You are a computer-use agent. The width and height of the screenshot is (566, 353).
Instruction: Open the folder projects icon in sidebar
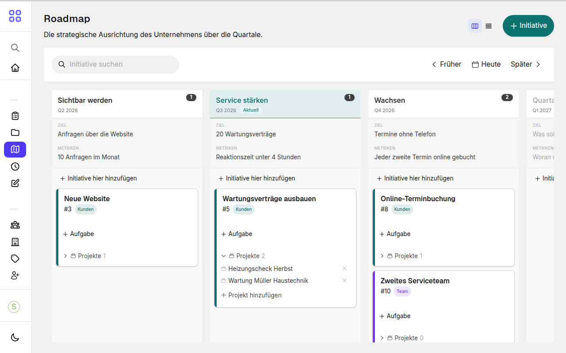[15, 133]
